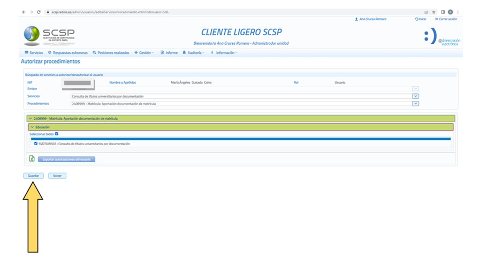Click the administración electrónica logo

coord(442,37)
